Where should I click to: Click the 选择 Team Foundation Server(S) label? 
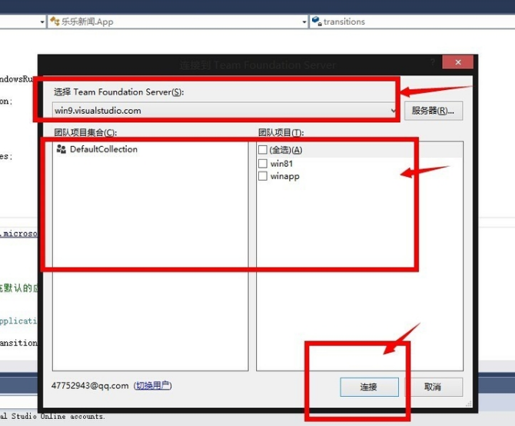click(x=118, y=92)
